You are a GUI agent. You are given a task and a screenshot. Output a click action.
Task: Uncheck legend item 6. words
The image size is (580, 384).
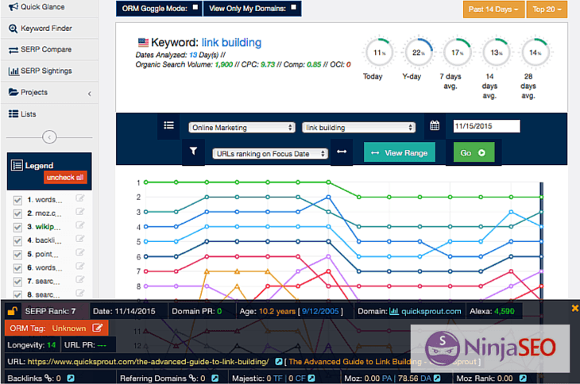pos(17,268)
